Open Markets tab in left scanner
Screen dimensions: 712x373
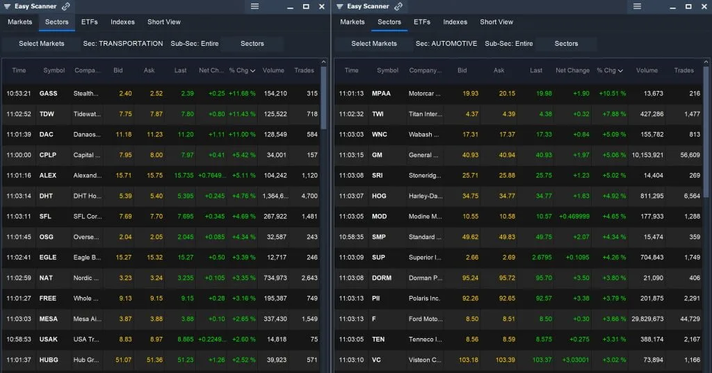[20, 22]
